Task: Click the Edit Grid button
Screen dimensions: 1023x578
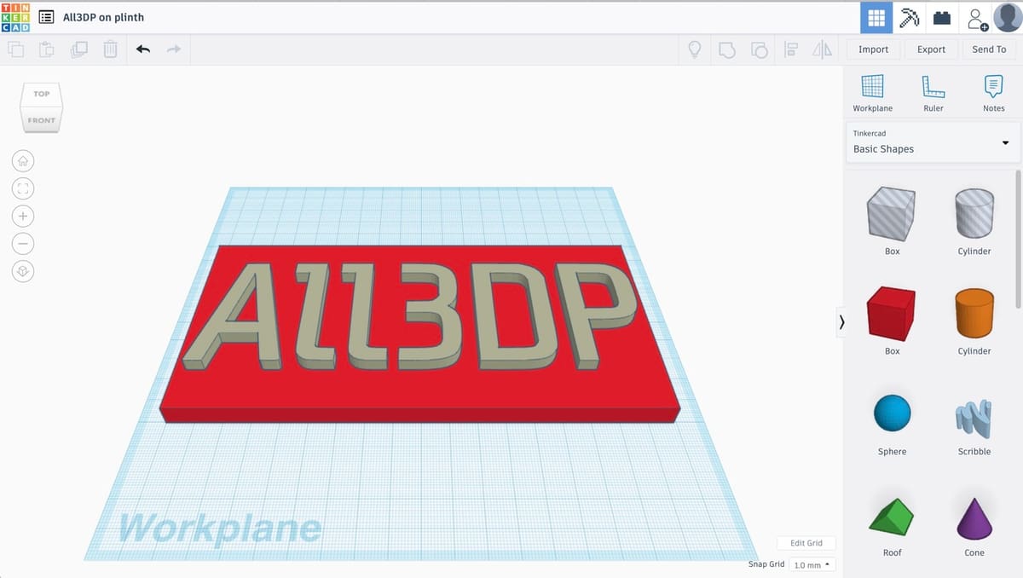Action: (x=806, y=543)
